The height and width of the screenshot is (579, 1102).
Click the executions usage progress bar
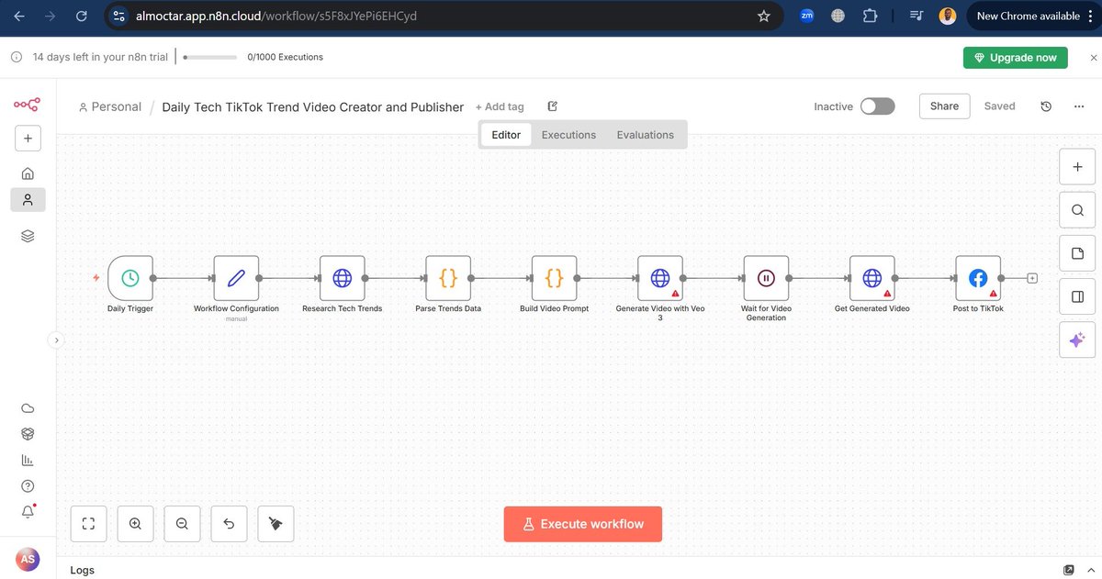[x=209, y=57]
